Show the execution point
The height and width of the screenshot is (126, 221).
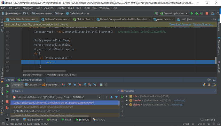tap(64, 85)
